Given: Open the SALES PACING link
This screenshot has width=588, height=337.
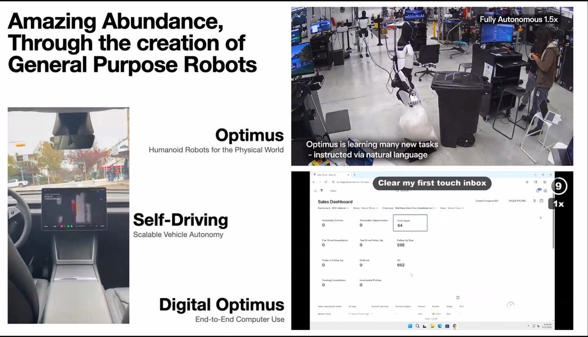Looking at the screenshot, I should click(517, 201).
